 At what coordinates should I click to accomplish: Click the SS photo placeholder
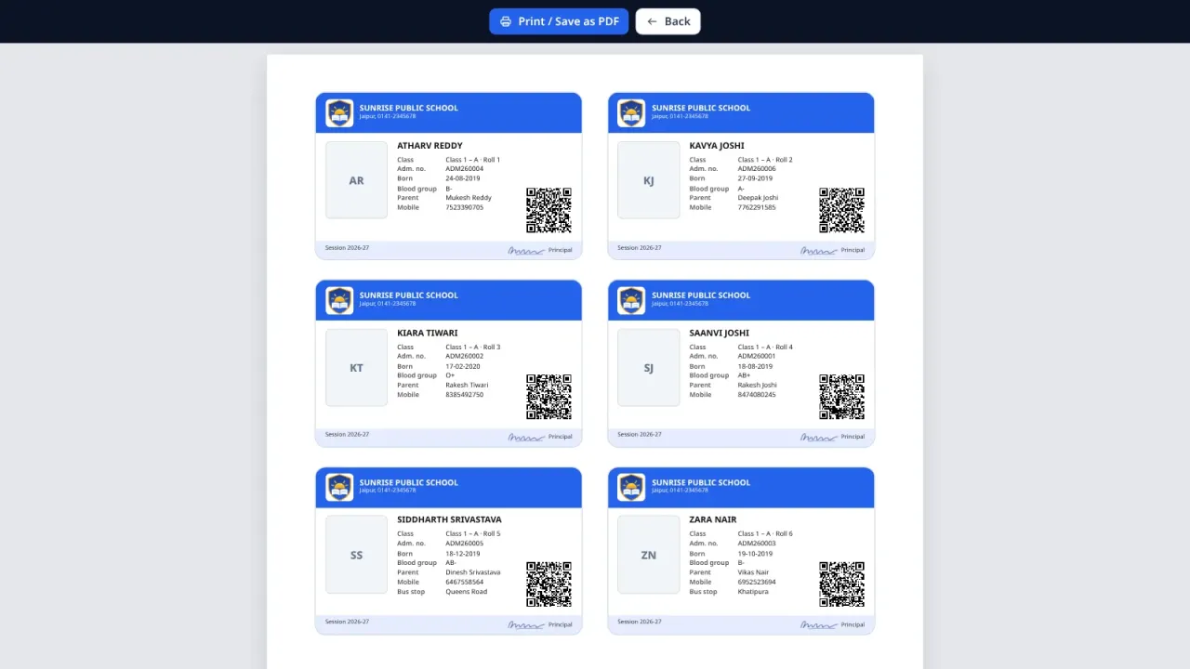pyautogui.click(x=356, y=555)
